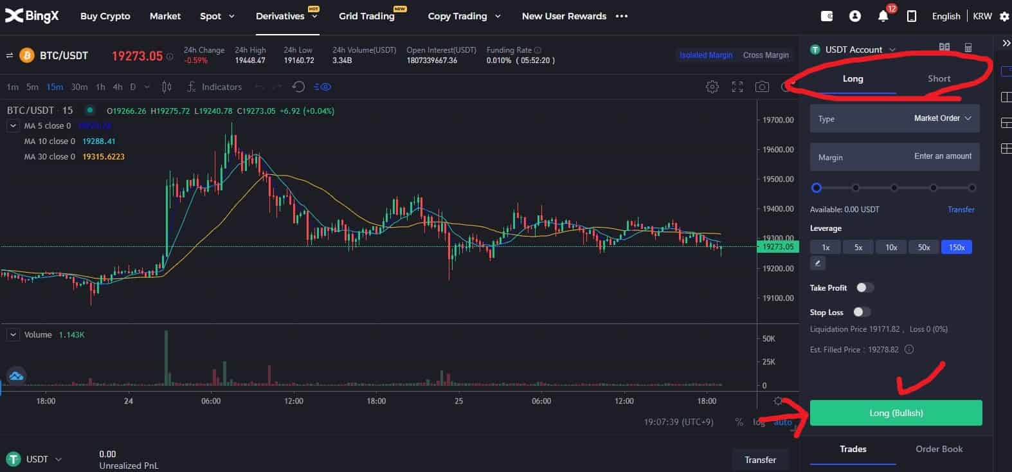Click the reset chart icon
Screen dimensions: 1012x472
(x=298, y=87)
